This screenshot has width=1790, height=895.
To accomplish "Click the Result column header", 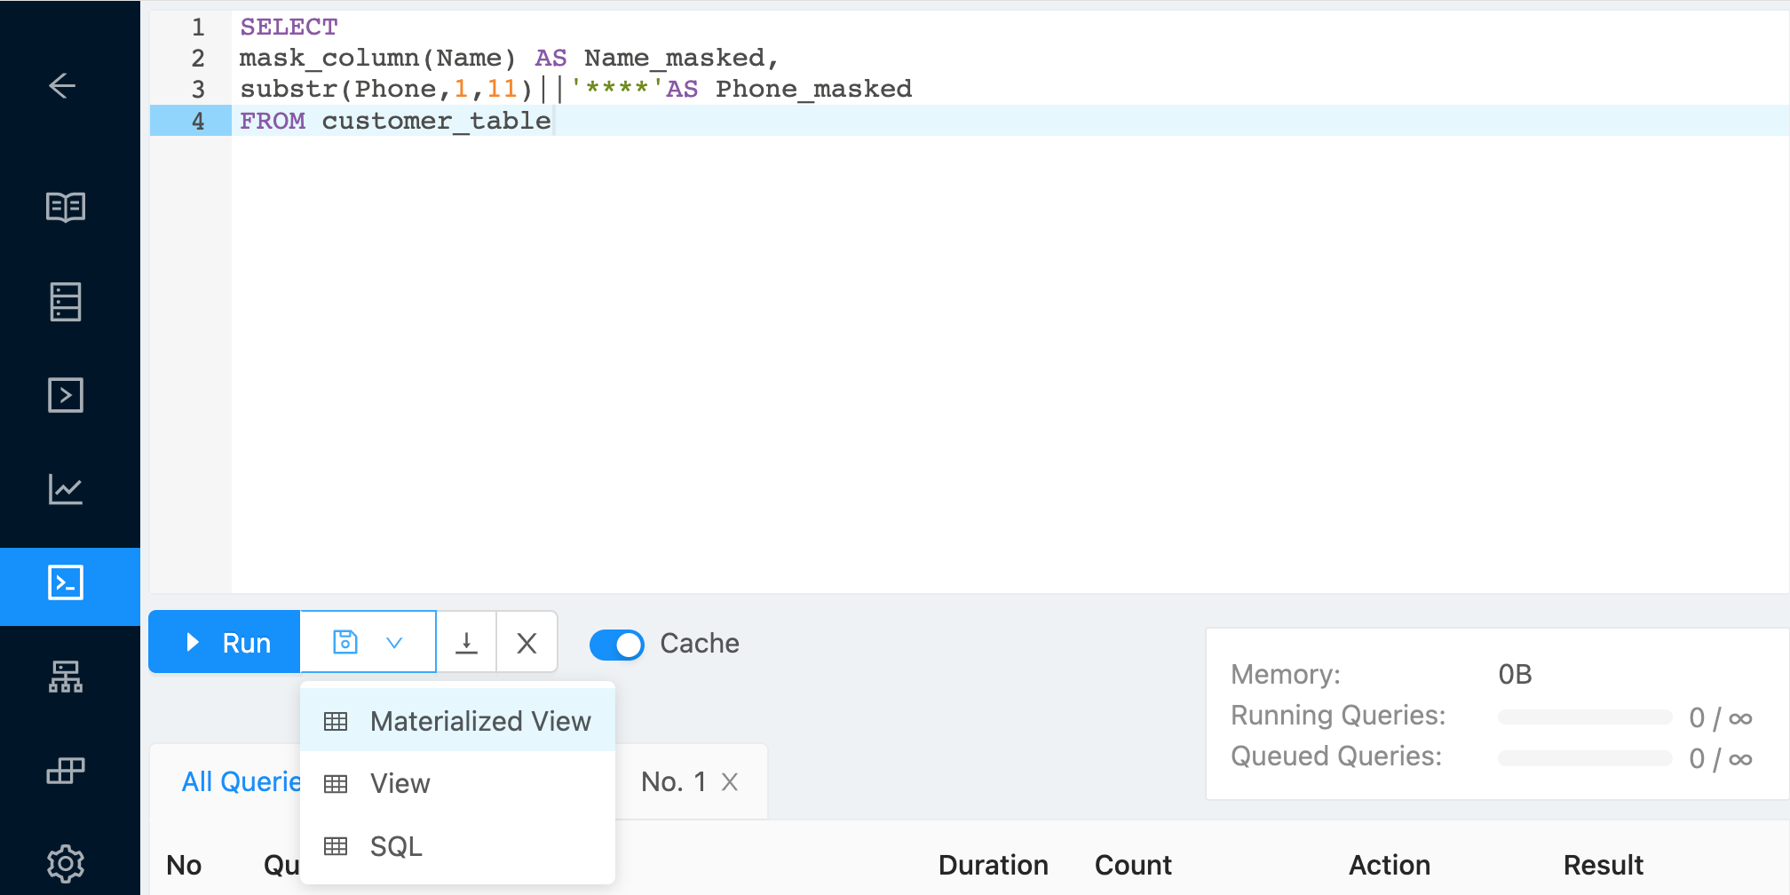I will [x=1603, y=865].
